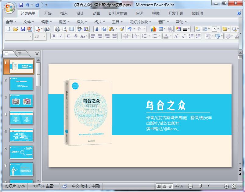Toggle Bold formatting
Screen dimensions: 245x192
click(x=54, y=36)
